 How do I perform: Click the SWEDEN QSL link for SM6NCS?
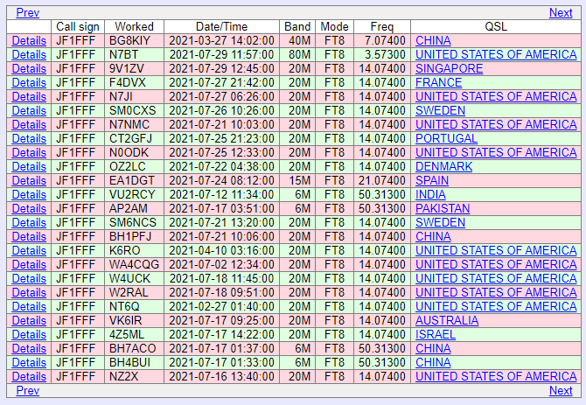[x=440, y=223]
